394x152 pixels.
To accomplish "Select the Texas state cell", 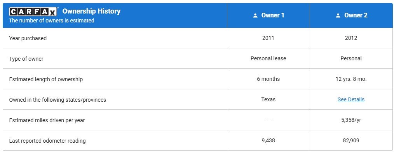I will point(268,99).
